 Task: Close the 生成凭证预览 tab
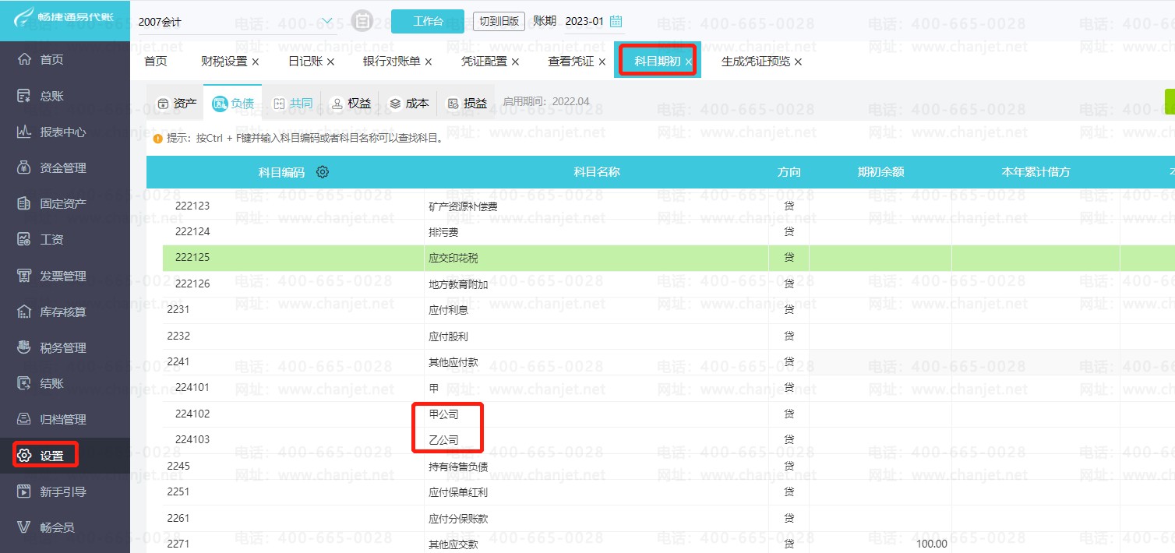point(798,62)
